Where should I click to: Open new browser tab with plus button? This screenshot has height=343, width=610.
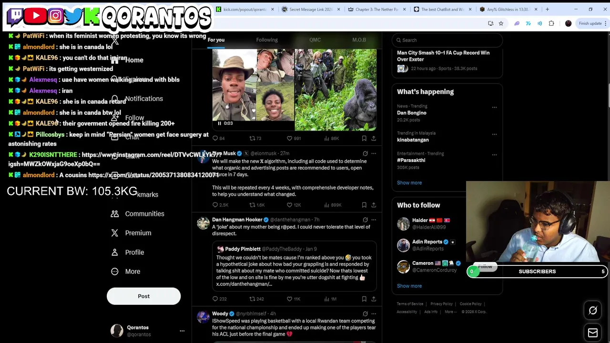point(547,9)
